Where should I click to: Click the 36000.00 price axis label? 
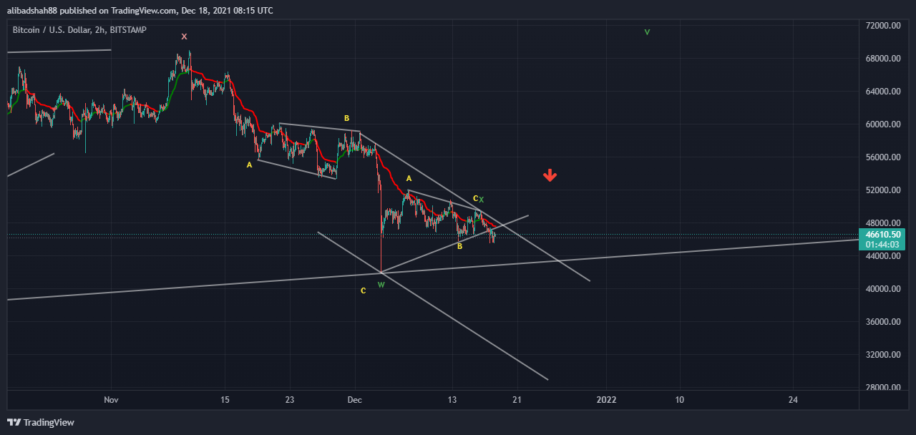click(884, 322)
